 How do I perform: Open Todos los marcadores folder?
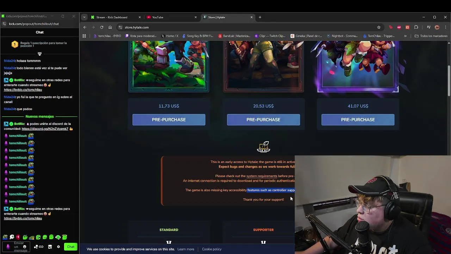pyautogui.click(x=431, y=36)
